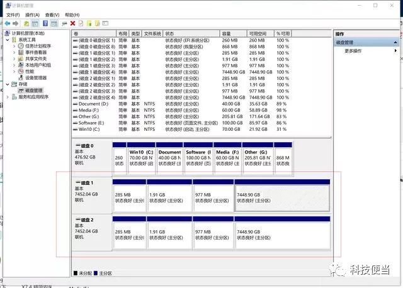Click the Up one level folder icon
This screenshot has width=403, height=288.
(x=26, y=23)
